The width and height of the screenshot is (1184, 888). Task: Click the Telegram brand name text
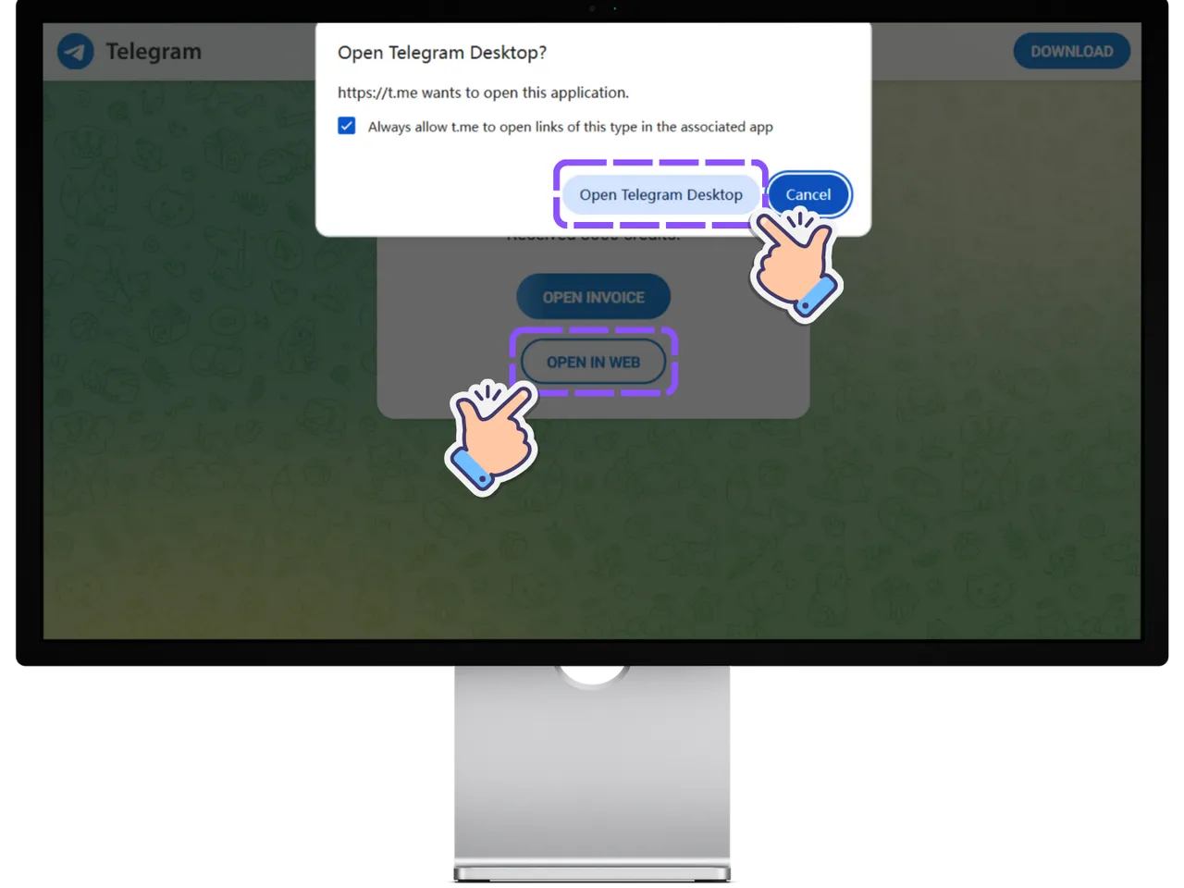coord(154,52)
